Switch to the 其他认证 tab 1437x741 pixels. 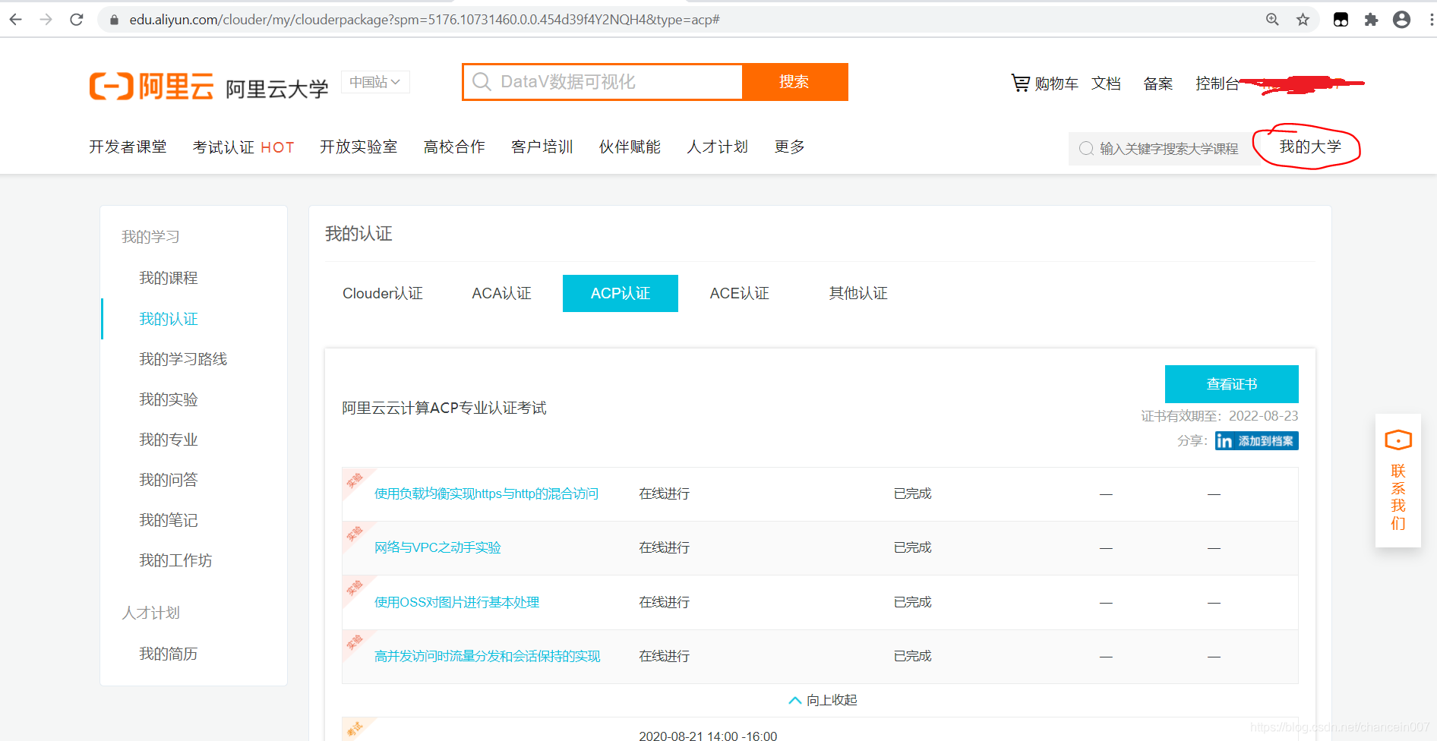pos(858,293)
